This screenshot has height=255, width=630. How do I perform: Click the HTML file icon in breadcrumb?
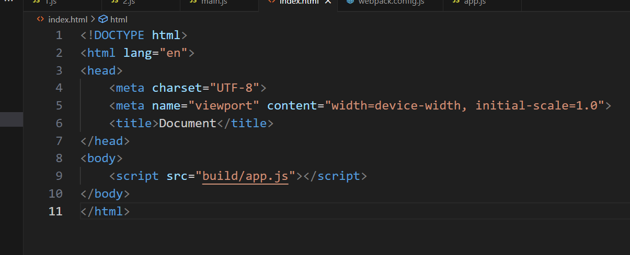pos(41,19)
